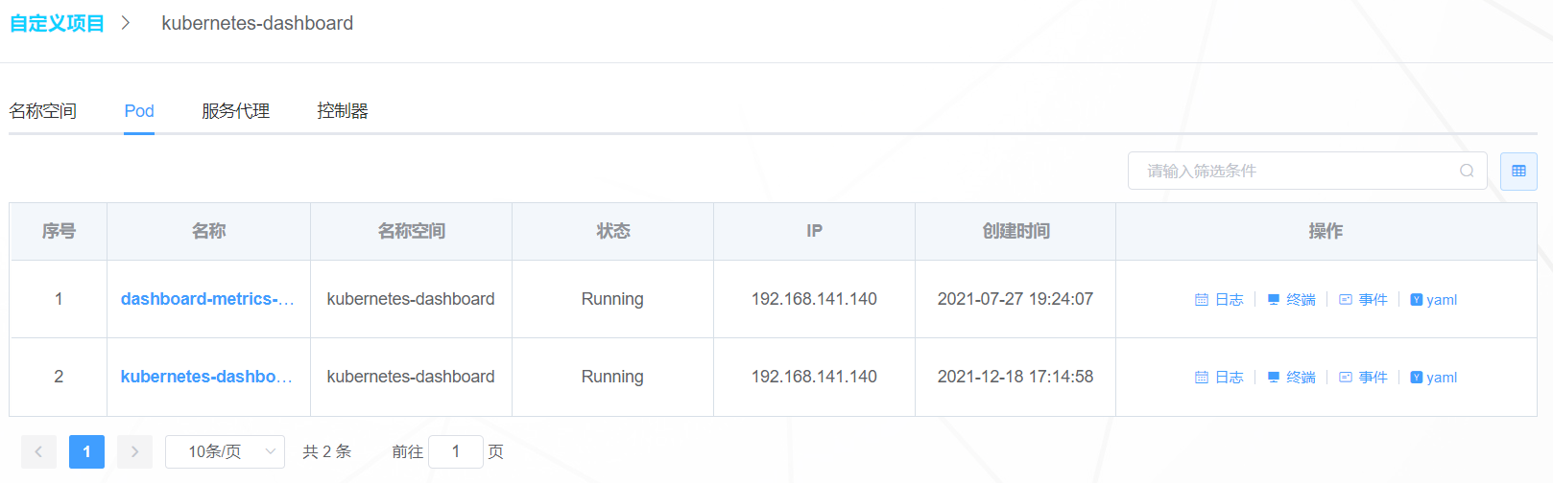The width and height of the screenshot is (1553, 483).
Task: Click the breadcrumb separator chevron
Action: point(126,23)
